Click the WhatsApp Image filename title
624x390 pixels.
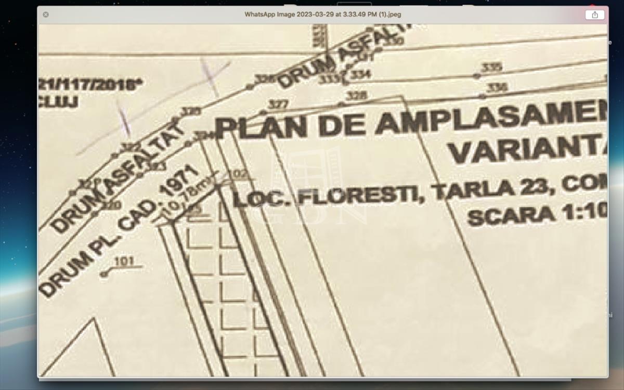[x=322, y=15]
